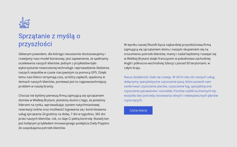Image resolution: width=237 pixels, height=147 pixels.
Task: Click the cleaning bucket and broom icon
Action: pyautogui.click(x=24, y=23)
